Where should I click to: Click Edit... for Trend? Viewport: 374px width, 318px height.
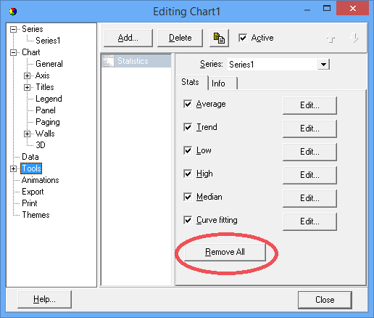(309, 129)
